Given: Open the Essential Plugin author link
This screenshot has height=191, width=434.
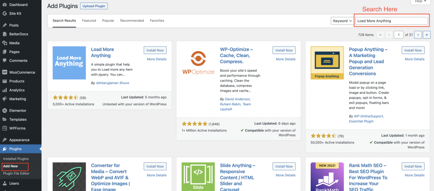Looking at the screenshot, I should (361, 121).
